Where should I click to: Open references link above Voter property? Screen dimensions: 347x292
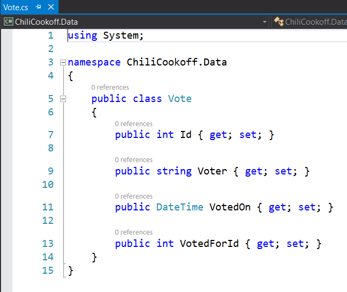click(134, 160)
